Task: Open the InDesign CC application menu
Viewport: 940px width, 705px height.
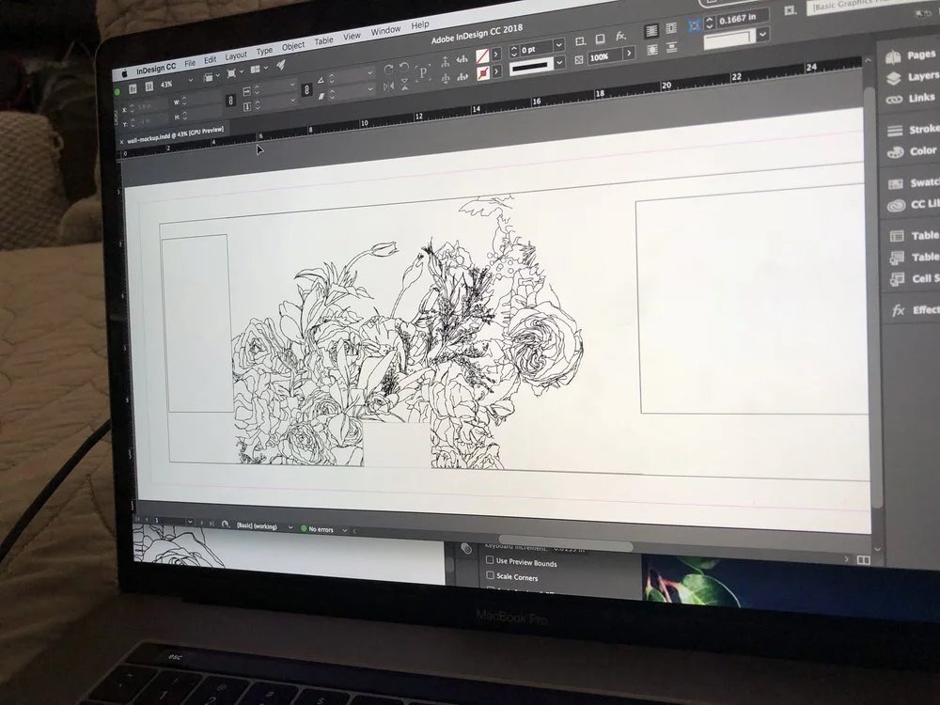Action: [156, 69]
